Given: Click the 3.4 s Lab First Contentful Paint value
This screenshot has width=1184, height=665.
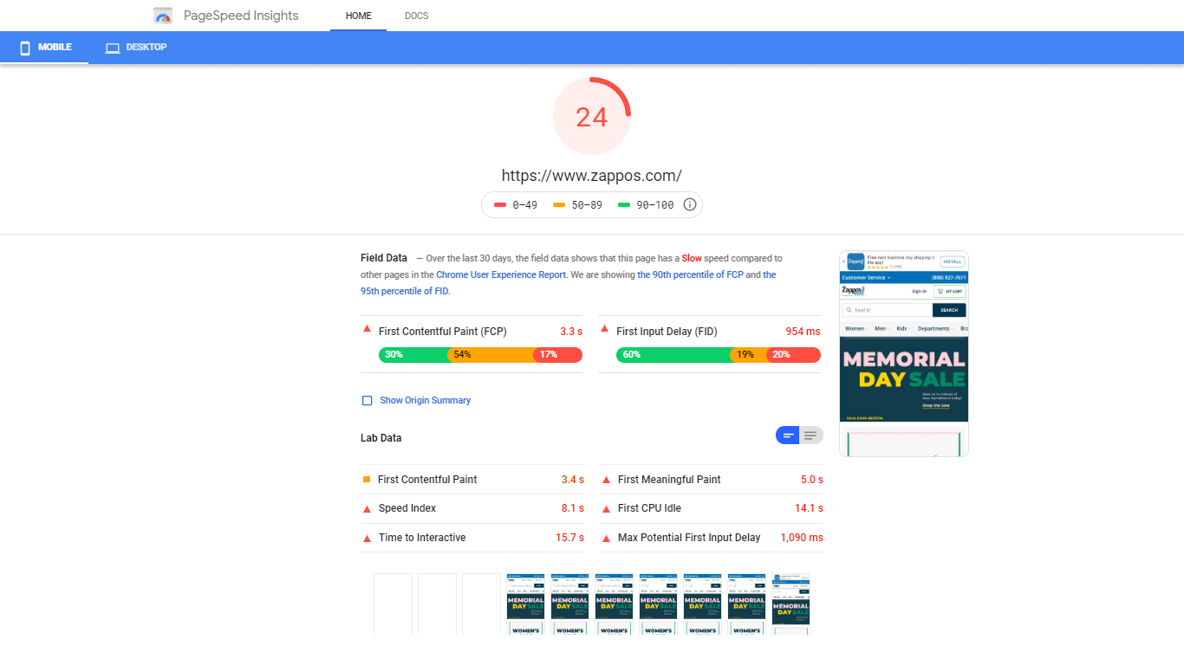Looking at the screenshot, I should (573, 480).
